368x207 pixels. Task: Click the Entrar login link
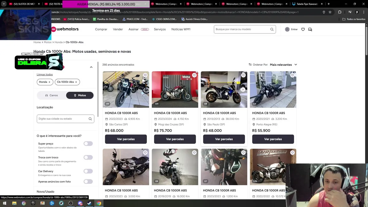(294, 29)
